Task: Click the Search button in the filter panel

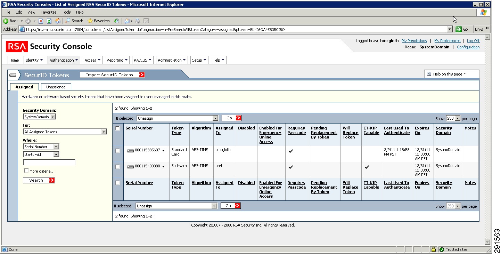Action: 39,180
